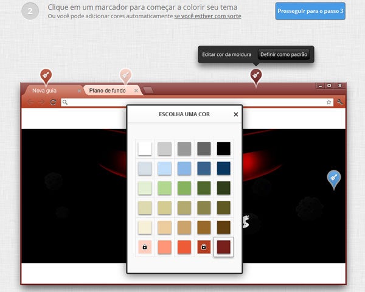This screenshot has height=292, width=365.
Task: Close the Escolha uma cor dialog
Action: [236, 114]
